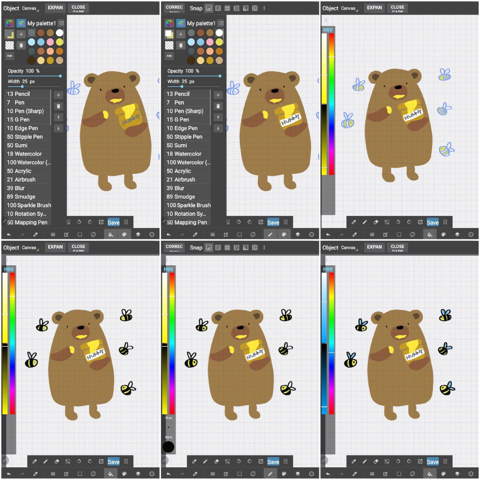480x480 pixels.
Task: Pick white swatch in Snap-header palette view
Action: pos(219,33)
